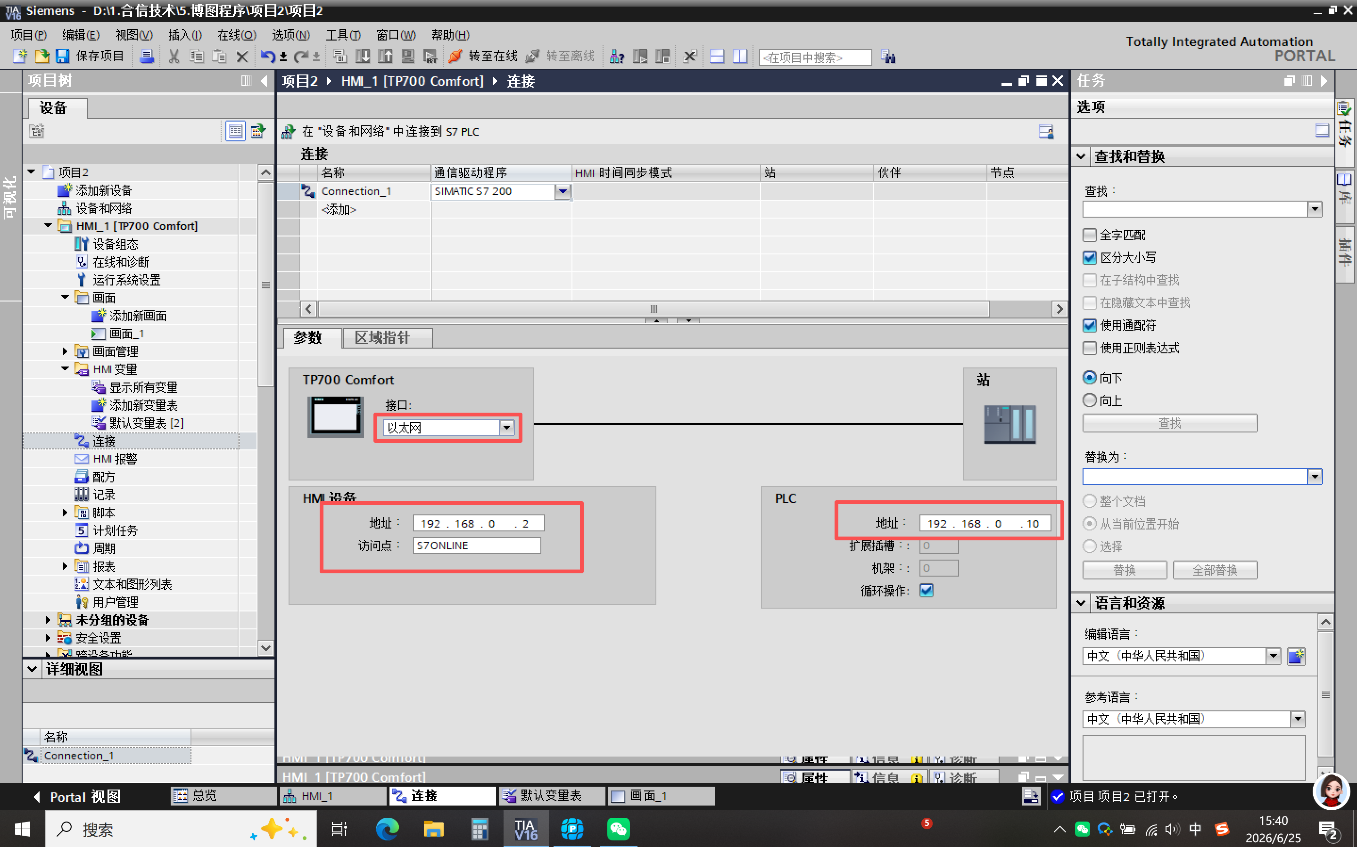
Task: Click the accessible devices icon
Action: pos(617,56)
